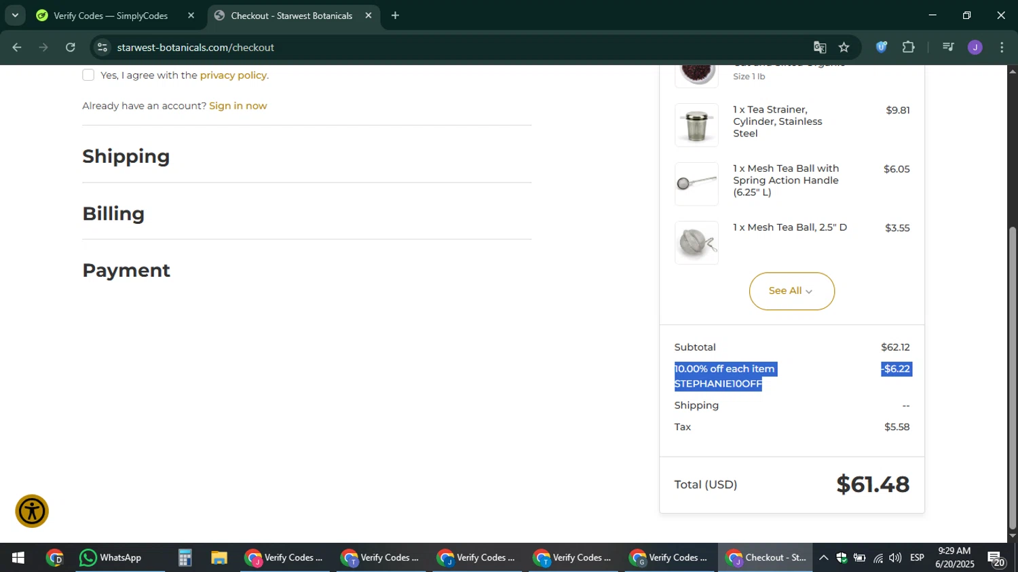Select the Tea Strainer price $9.81
The height and width of the screenshot is (572, 1018).
click(x=898, y=110)
